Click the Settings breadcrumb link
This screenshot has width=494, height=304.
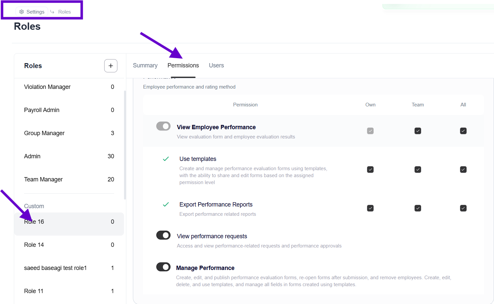click(x=35, y=12)
